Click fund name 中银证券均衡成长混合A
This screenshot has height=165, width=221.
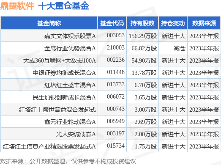(x=64, y=73)
